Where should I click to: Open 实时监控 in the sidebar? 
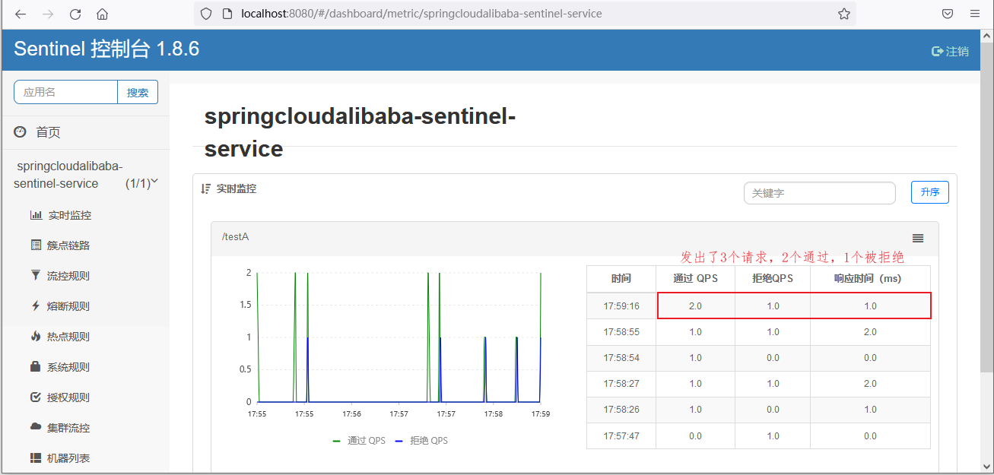coord(69,215)
